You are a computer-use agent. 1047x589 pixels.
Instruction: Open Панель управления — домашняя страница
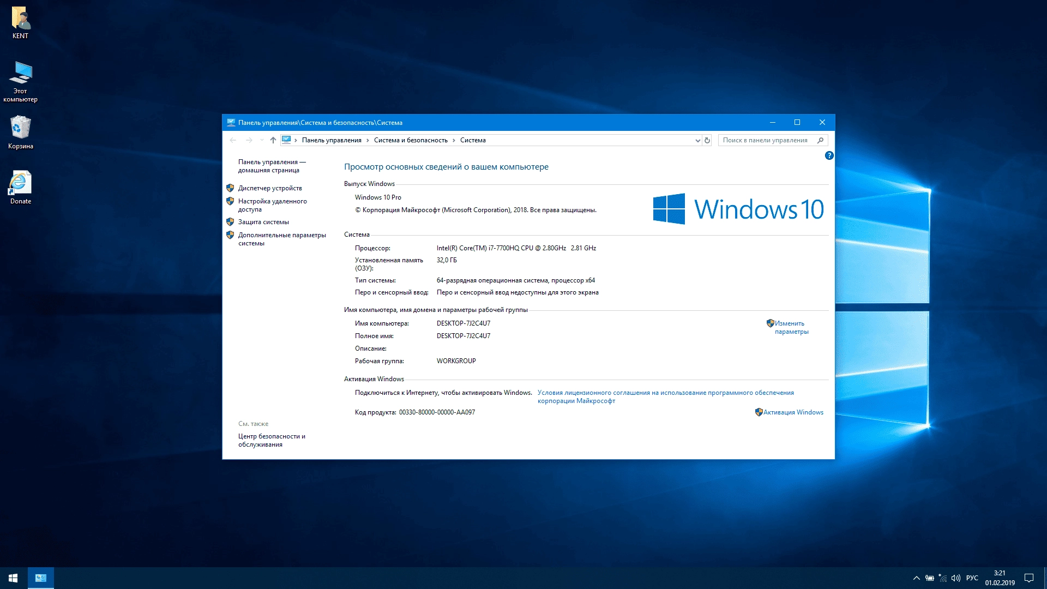coord(272,166)
